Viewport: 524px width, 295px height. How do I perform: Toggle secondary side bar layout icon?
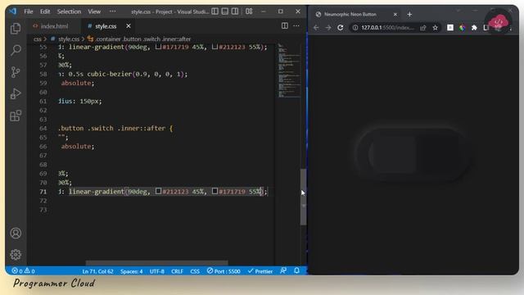(x=235, y=11)
